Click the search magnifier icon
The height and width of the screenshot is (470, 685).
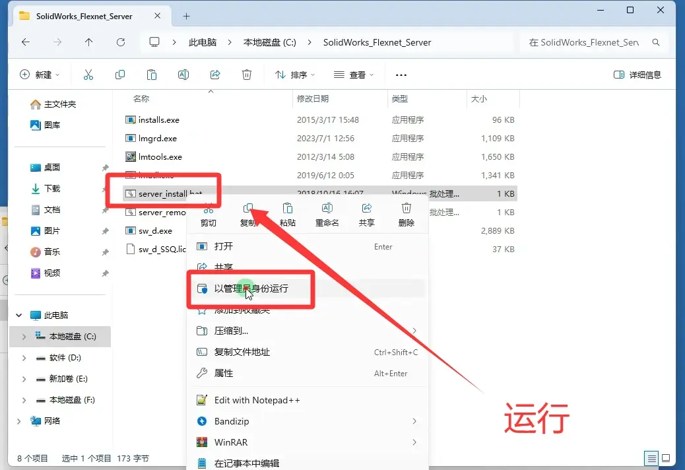point(656,42)
